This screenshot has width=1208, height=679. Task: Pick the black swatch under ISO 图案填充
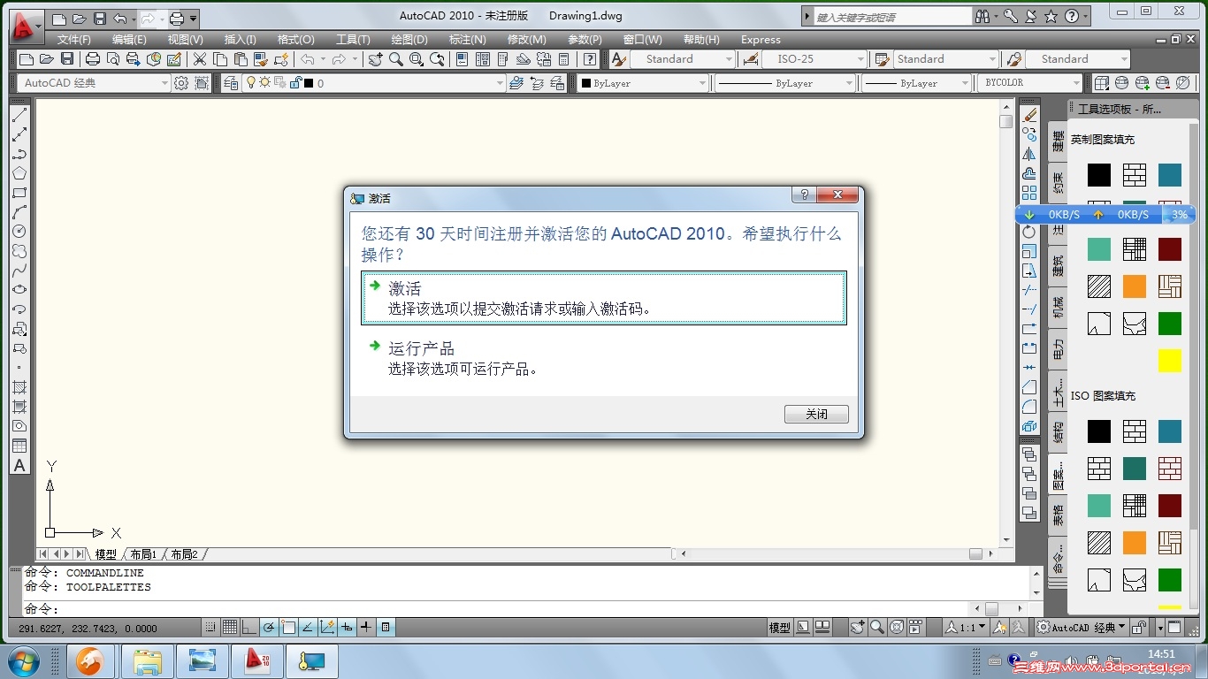click(1099, 431)
